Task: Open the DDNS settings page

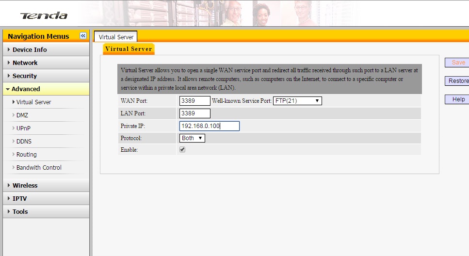Action: point(24,142)
